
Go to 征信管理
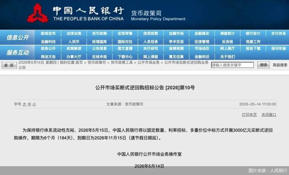coord(202,42)
